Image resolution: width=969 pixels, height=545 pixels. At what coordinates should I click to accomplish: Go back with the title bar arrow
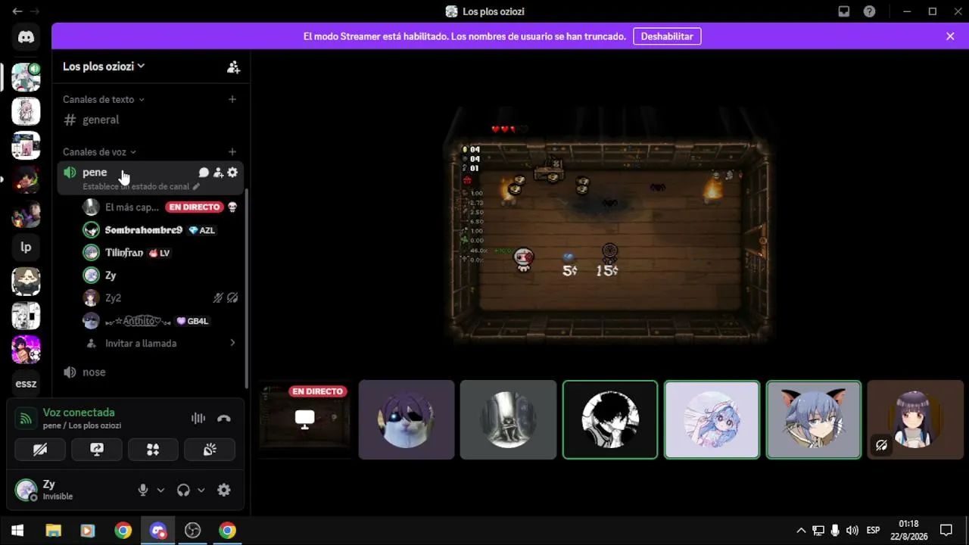tap(17, 11)
